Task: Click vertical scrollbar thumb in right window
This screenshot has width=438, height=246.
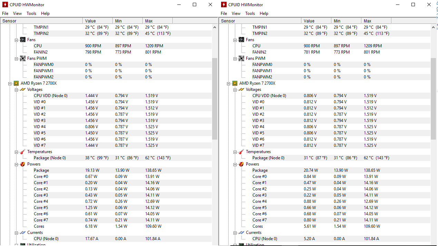Action: [x=433, y=99]
